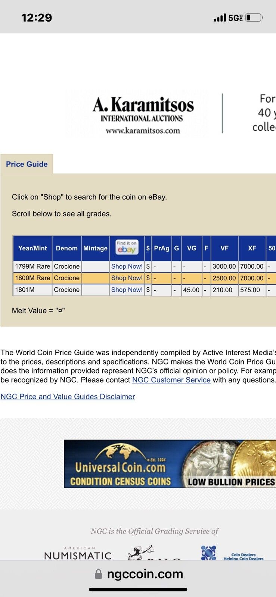Click the eBay logo icon in table header
Screen dimensions: 276x597
[x=127, y=248]
